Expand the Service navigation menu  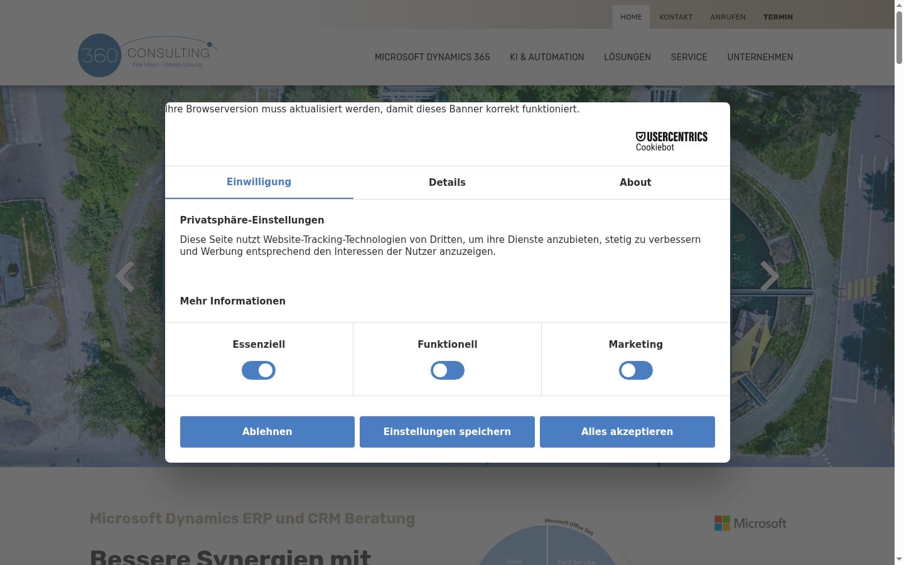point(689,57)
